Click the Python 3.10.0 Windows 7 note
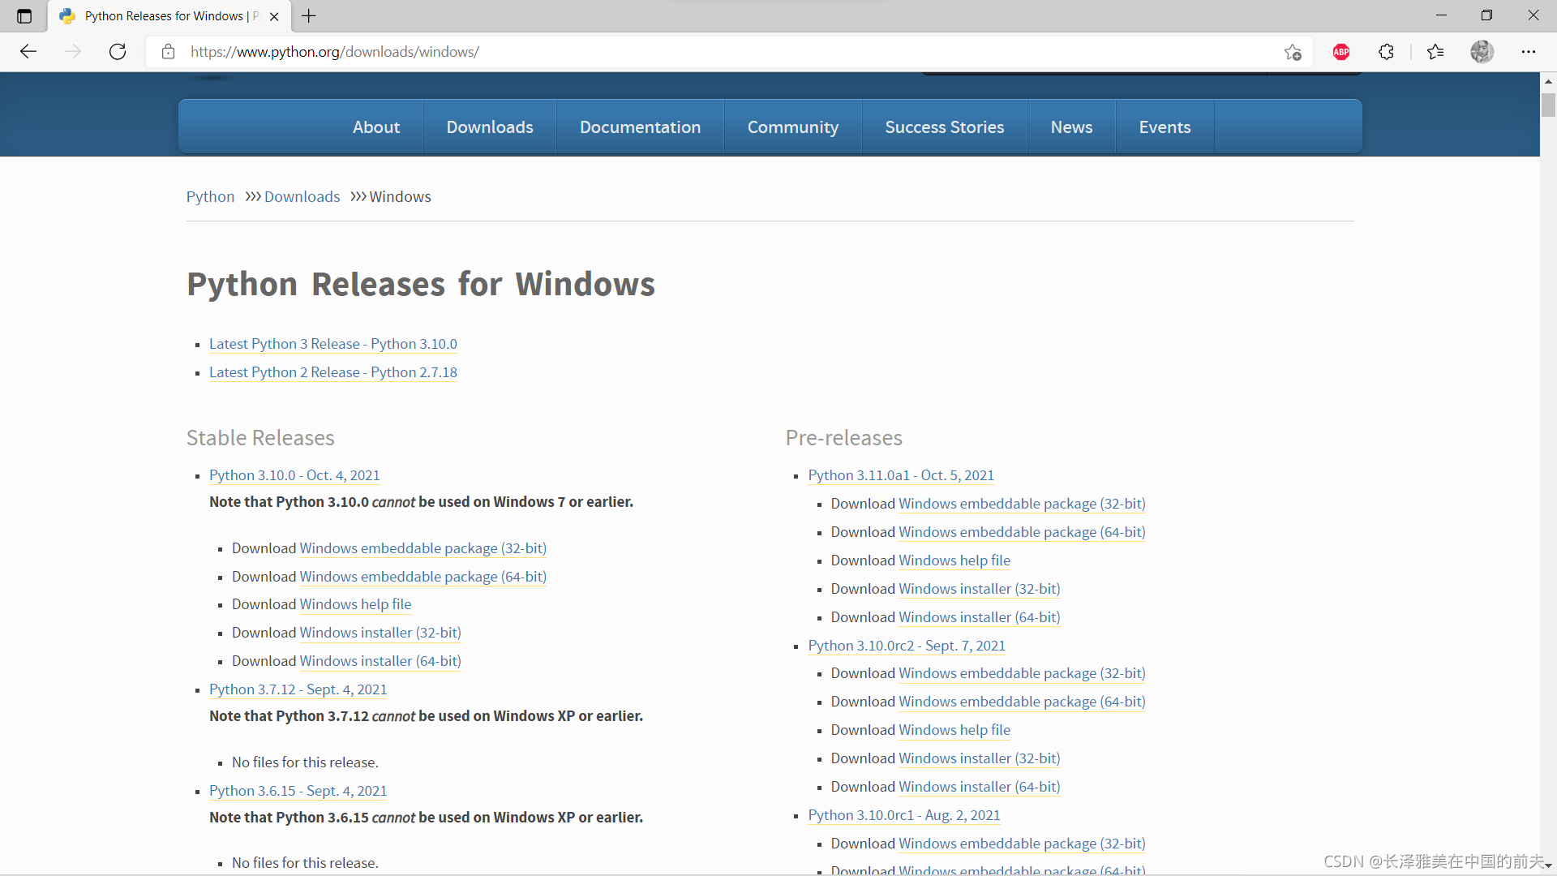Screen dimensions: 1557x876 tap(421, 502)
